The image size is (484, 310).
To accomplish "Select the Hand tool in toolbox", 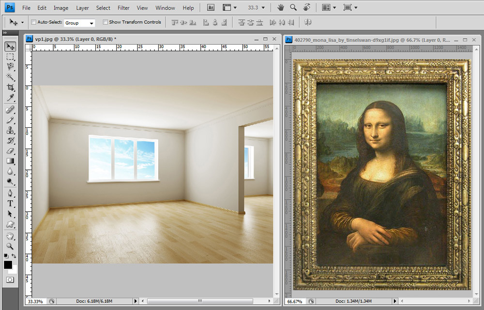I will (10, 236).
